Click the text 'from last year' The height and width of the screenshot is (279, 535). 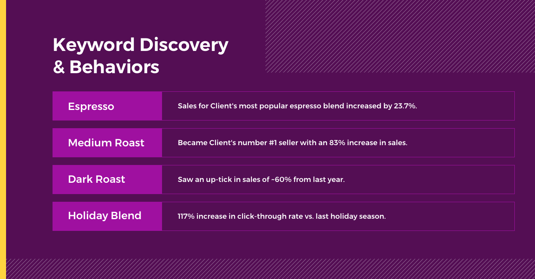click(x=319, y=180)
